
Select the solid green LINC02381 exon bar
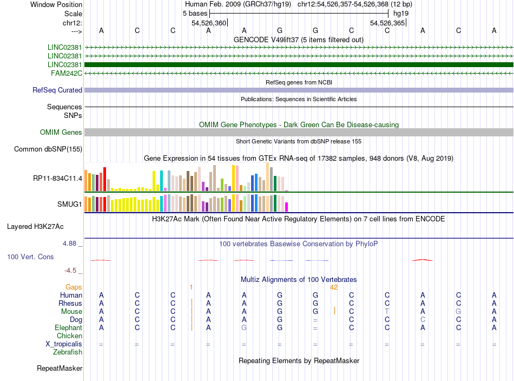click(299, 64)
